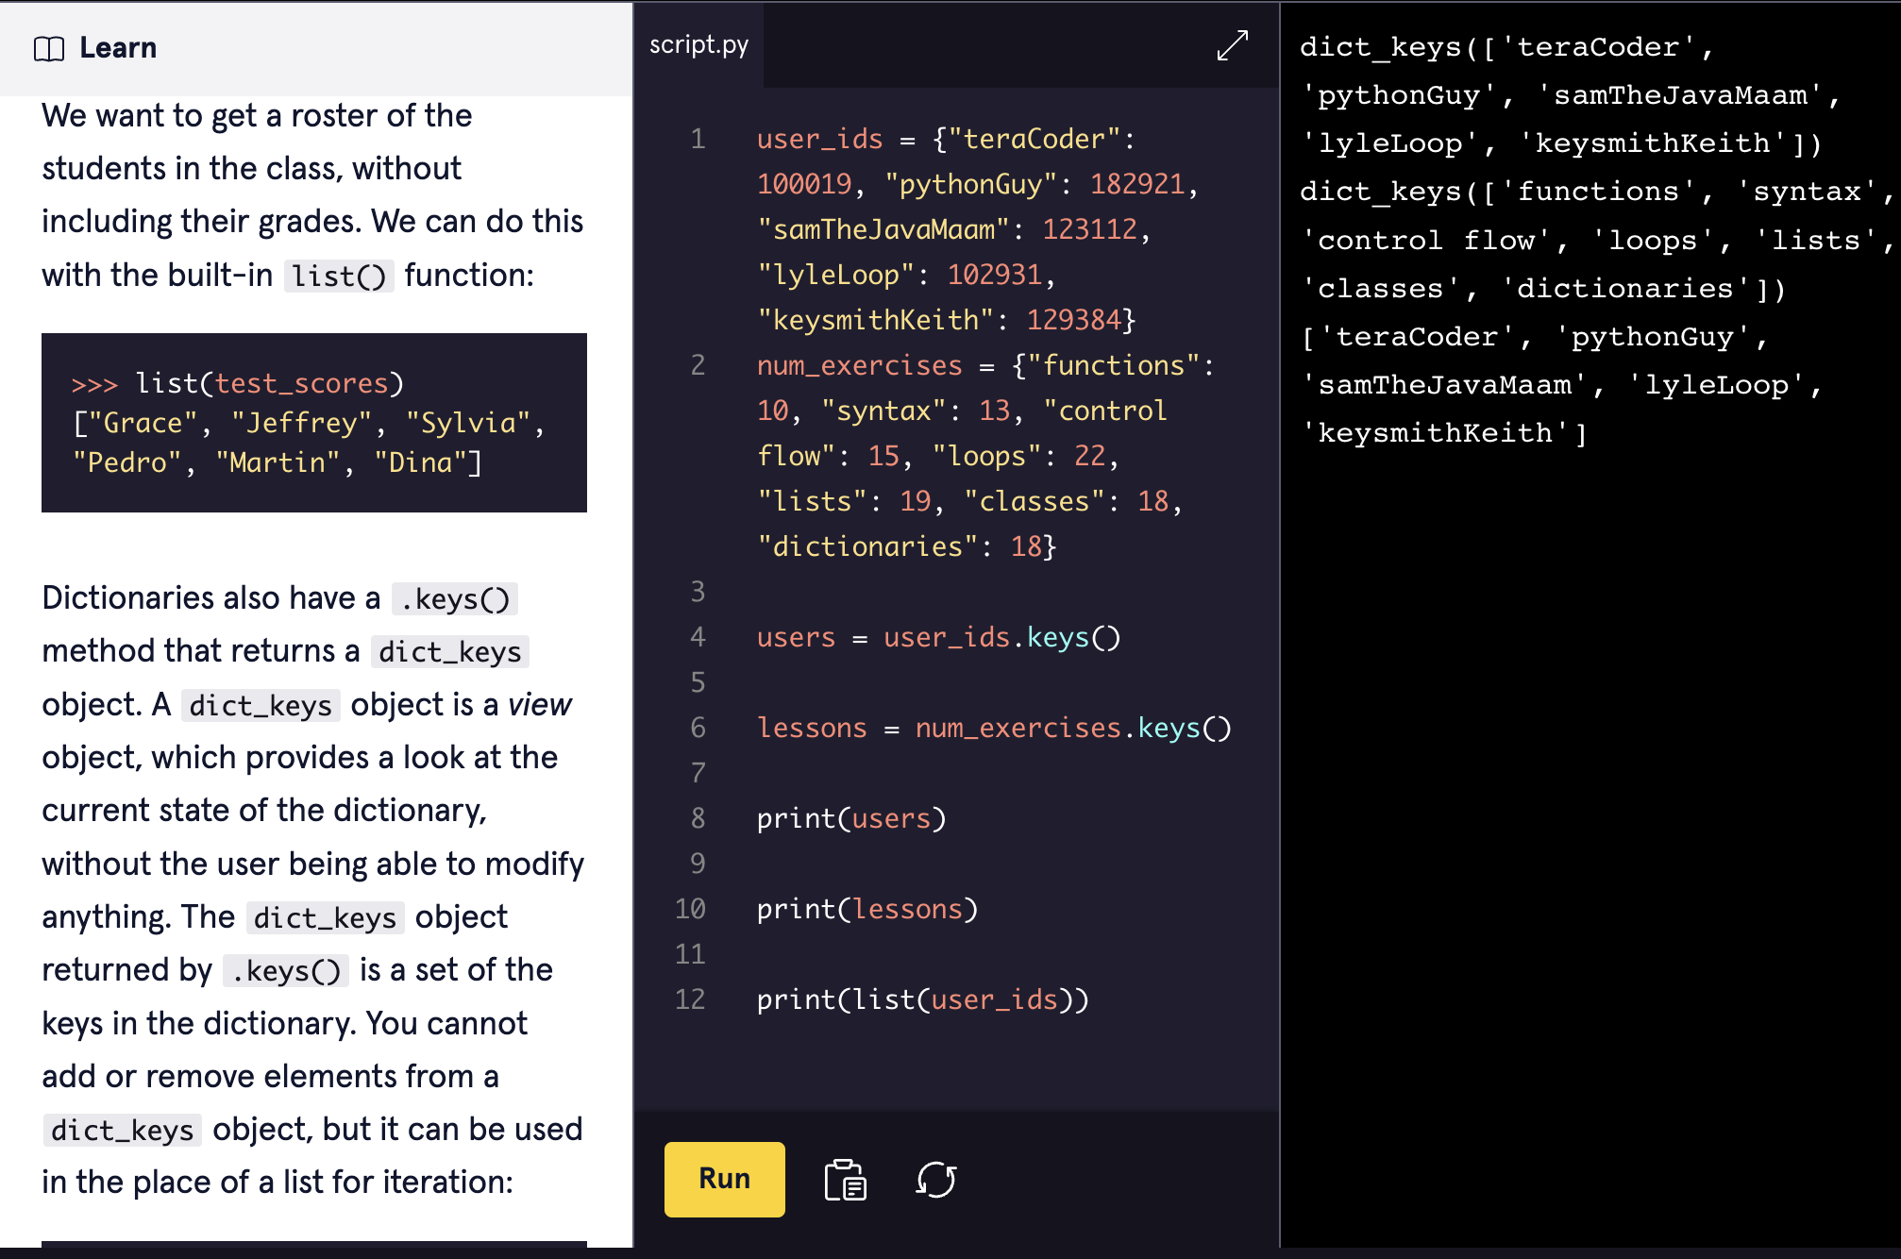1901x1259 pixels.
Task: Select the script.py tab
Action: (698, 44)
